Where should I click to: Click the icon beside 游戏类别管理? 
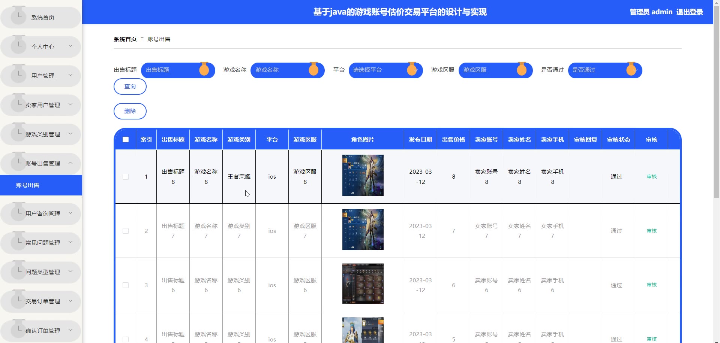click(18, 132)
